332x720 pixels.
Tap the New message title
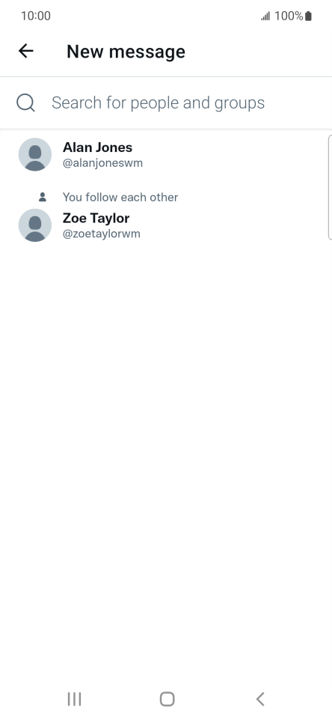pyautogui.click(x=126, y=52)
